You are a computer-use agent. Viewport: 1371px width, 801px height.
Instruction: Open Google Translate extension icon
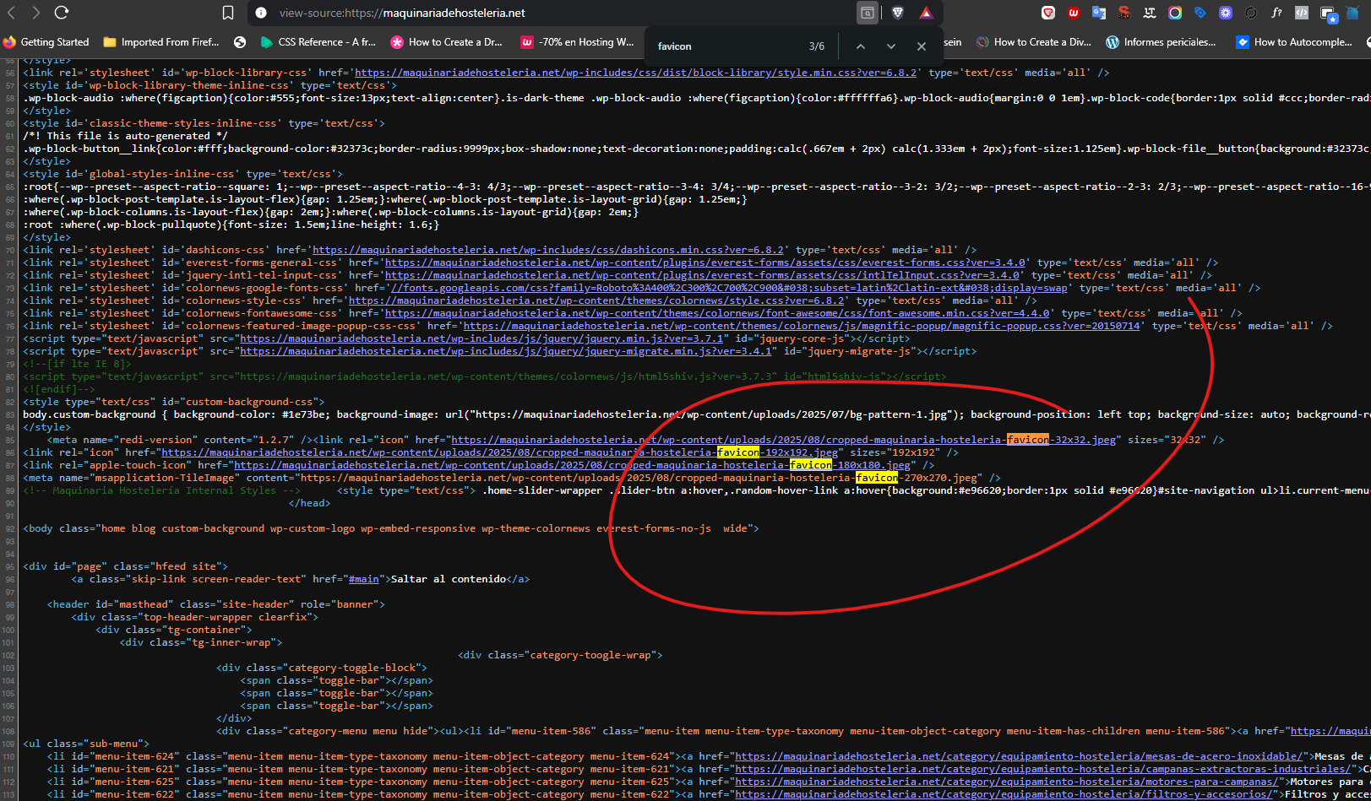(x=1099, y=13)
